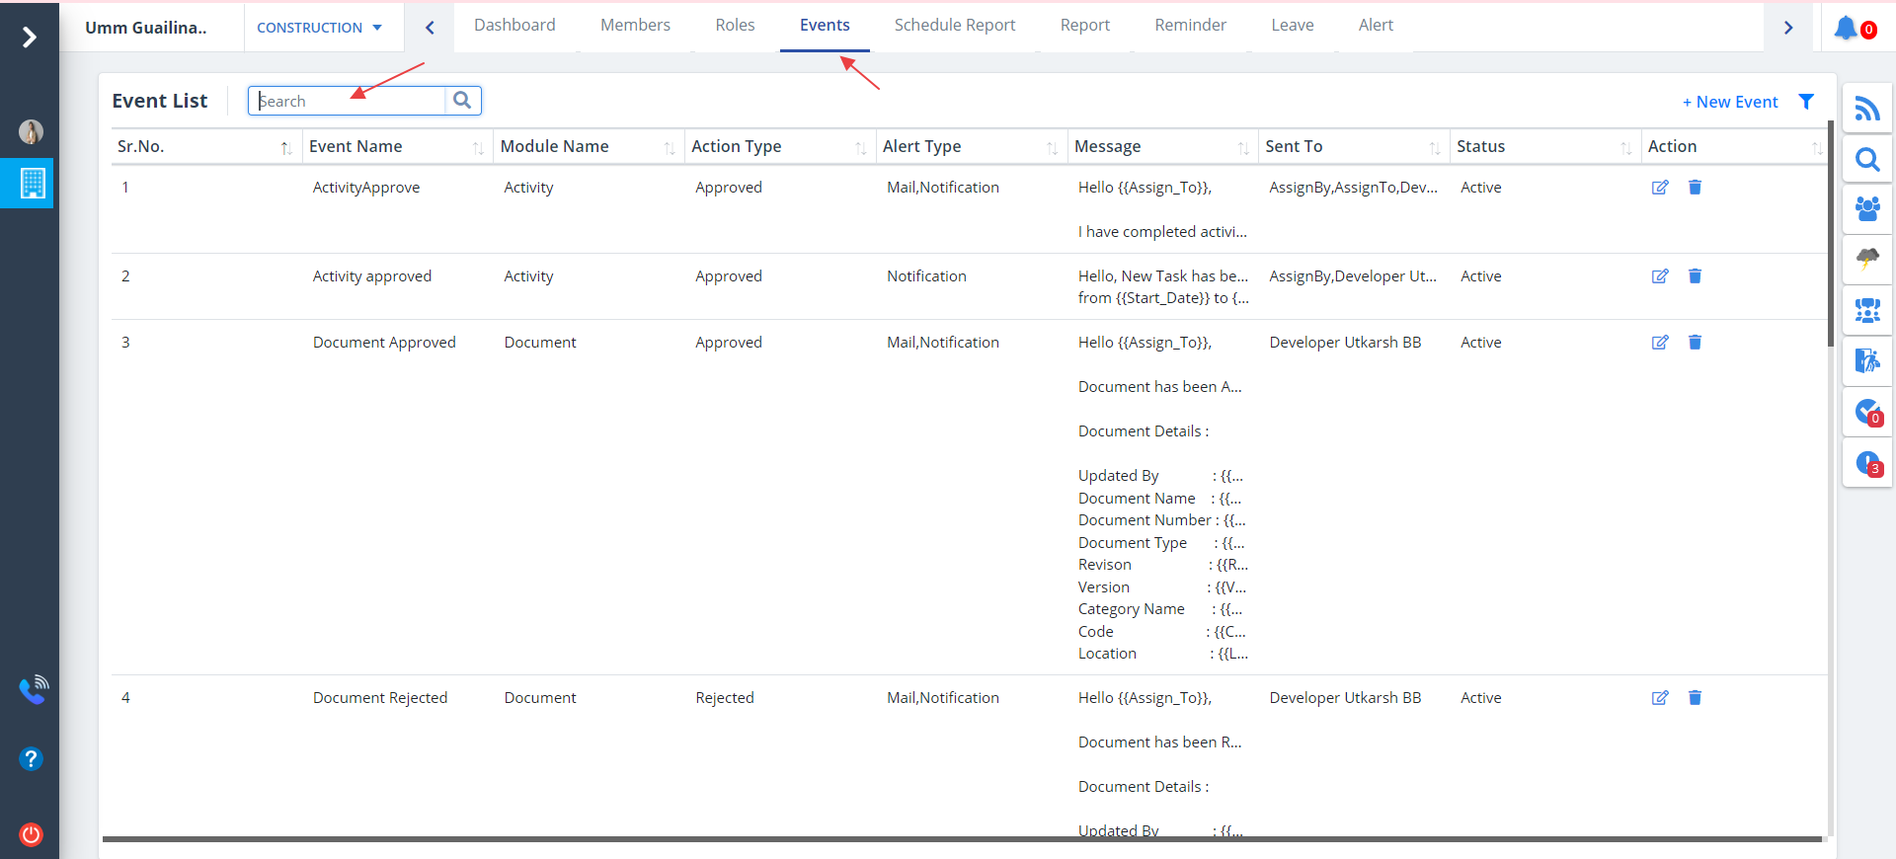
Task: Click the filter funnel icon
Action: tap(1806, 102)
